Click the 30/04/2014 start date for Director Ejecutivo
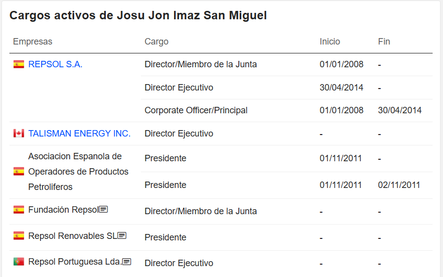This screenshot has height=277, width=443. [341, 88]
